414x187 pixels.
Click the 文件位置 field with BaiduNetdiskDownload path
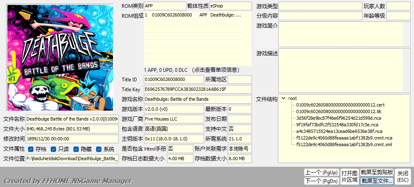[72, 159]
